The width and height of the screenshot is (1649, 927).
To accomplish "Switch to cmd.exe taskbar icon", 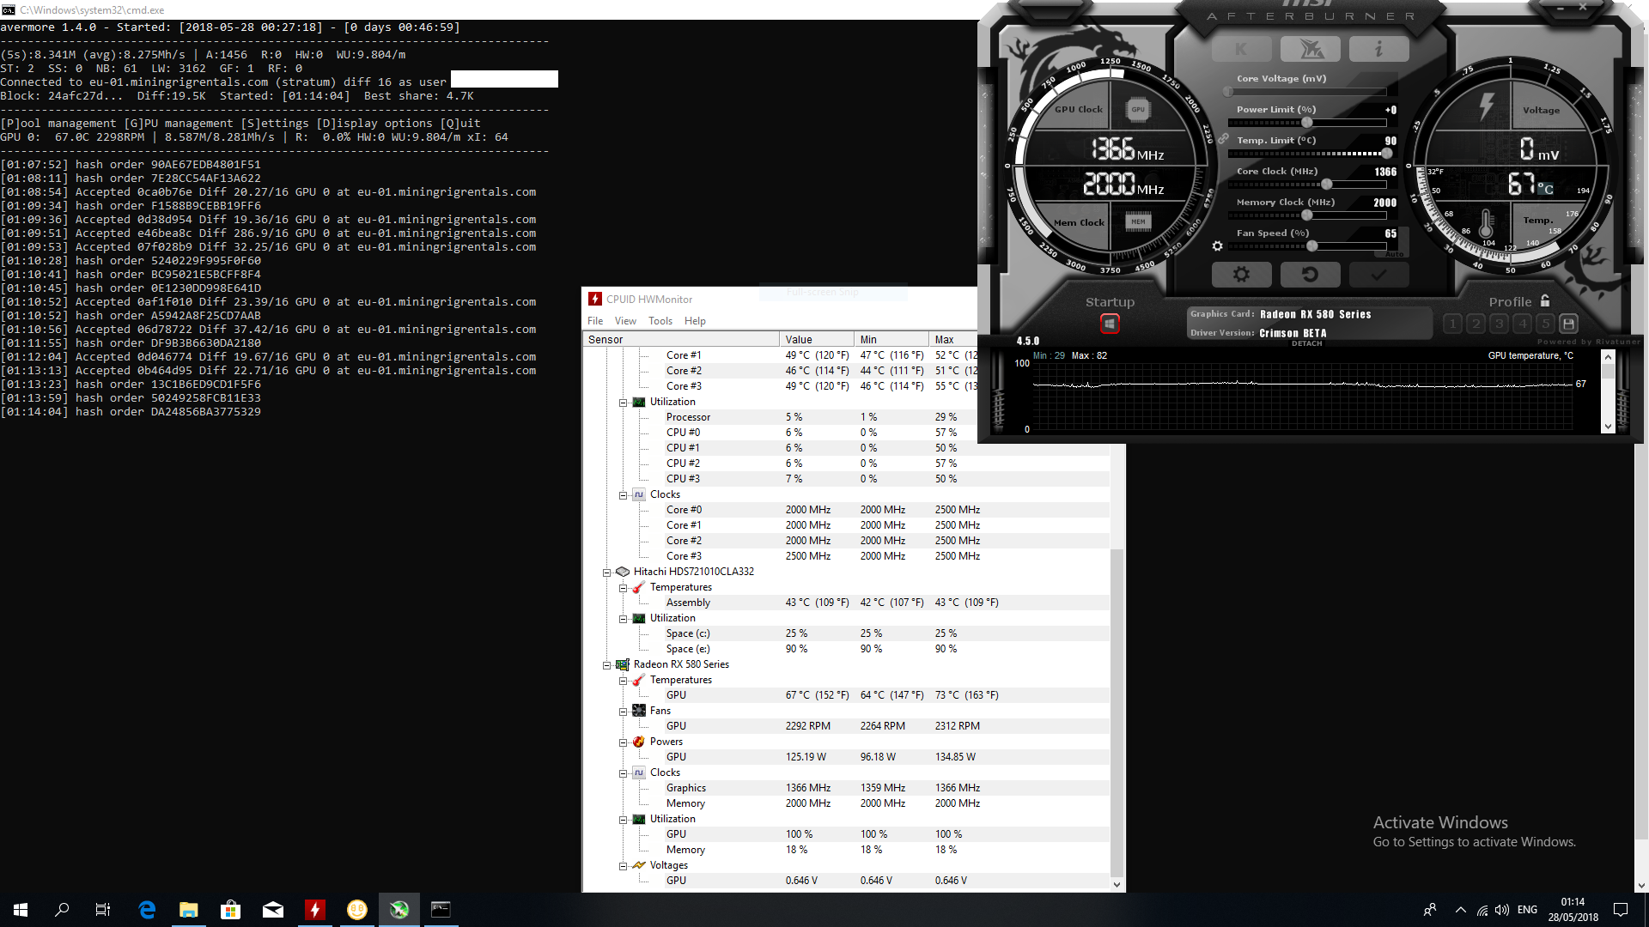I will coord(441,910).
